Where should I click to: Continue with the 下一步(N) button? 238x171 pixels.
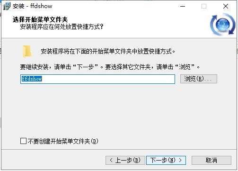click(x=166, y=160)
